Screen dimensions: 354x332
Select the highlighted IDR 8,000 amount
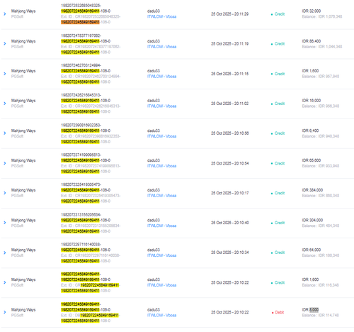click(314, 309)
